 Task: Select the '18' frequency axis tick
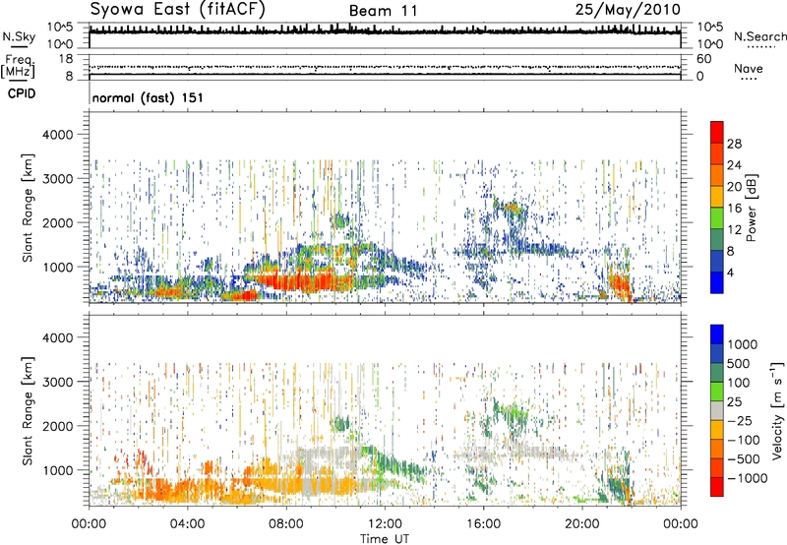pos(66,59)
